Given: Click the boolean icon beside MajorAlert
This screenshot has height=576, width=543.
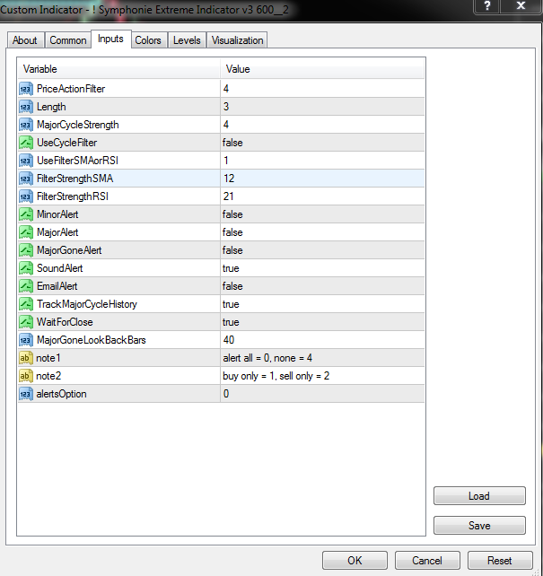Looking at the screenshot, I should point(26,232).
